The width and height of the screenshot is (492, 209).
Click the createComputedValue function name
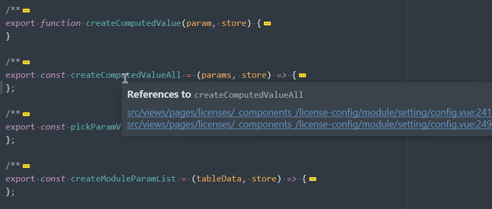tap(134, 23)
